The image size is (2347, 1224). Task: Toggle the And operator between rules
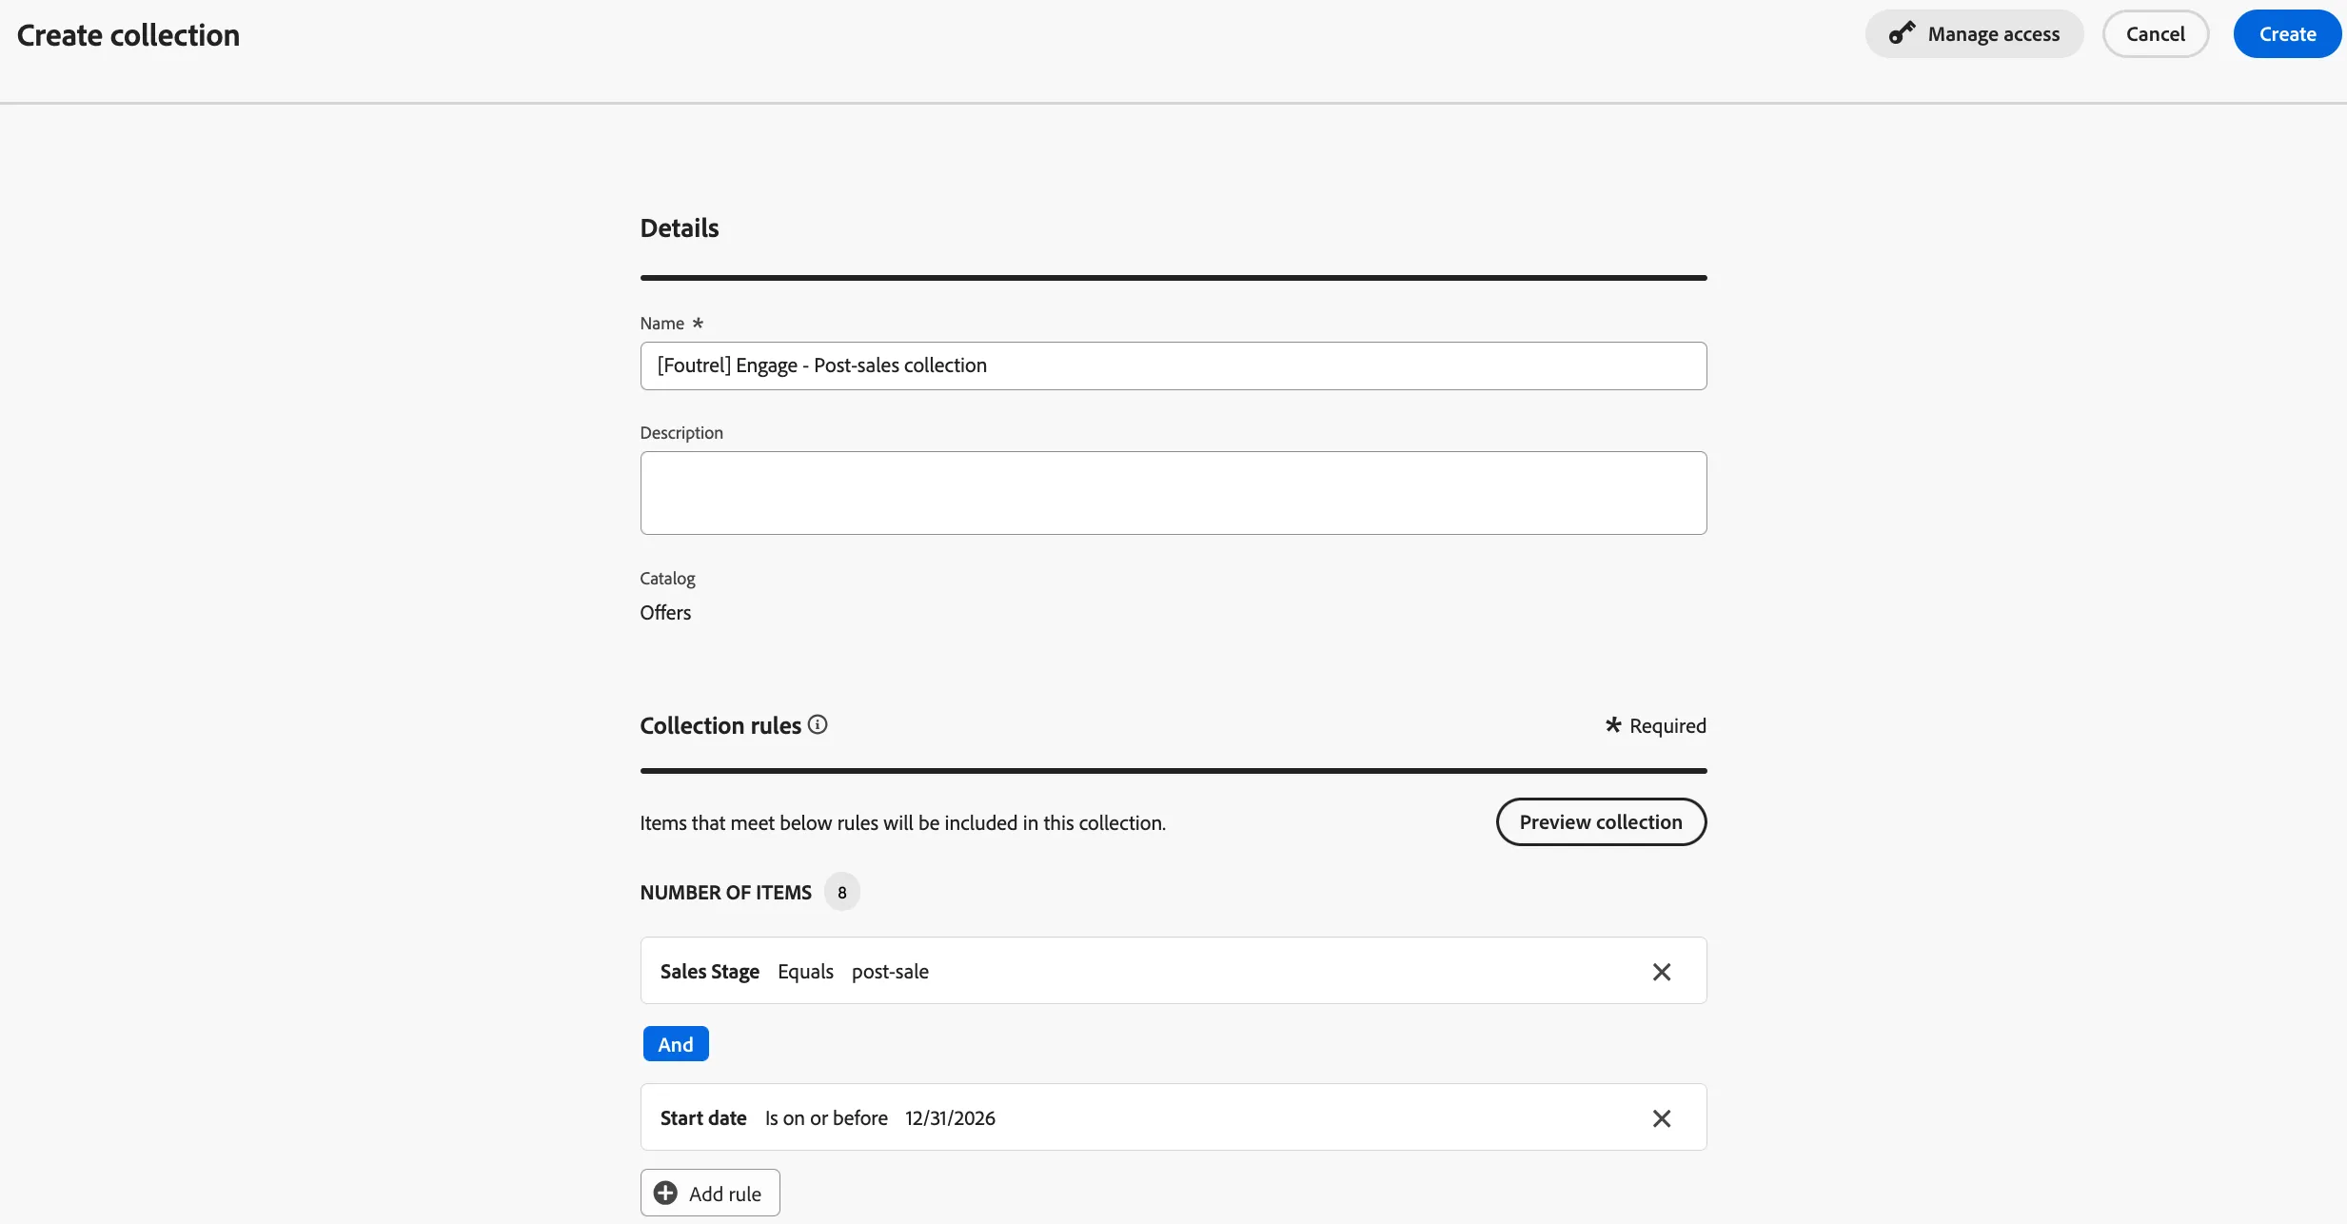click(x=676, y=1044)
